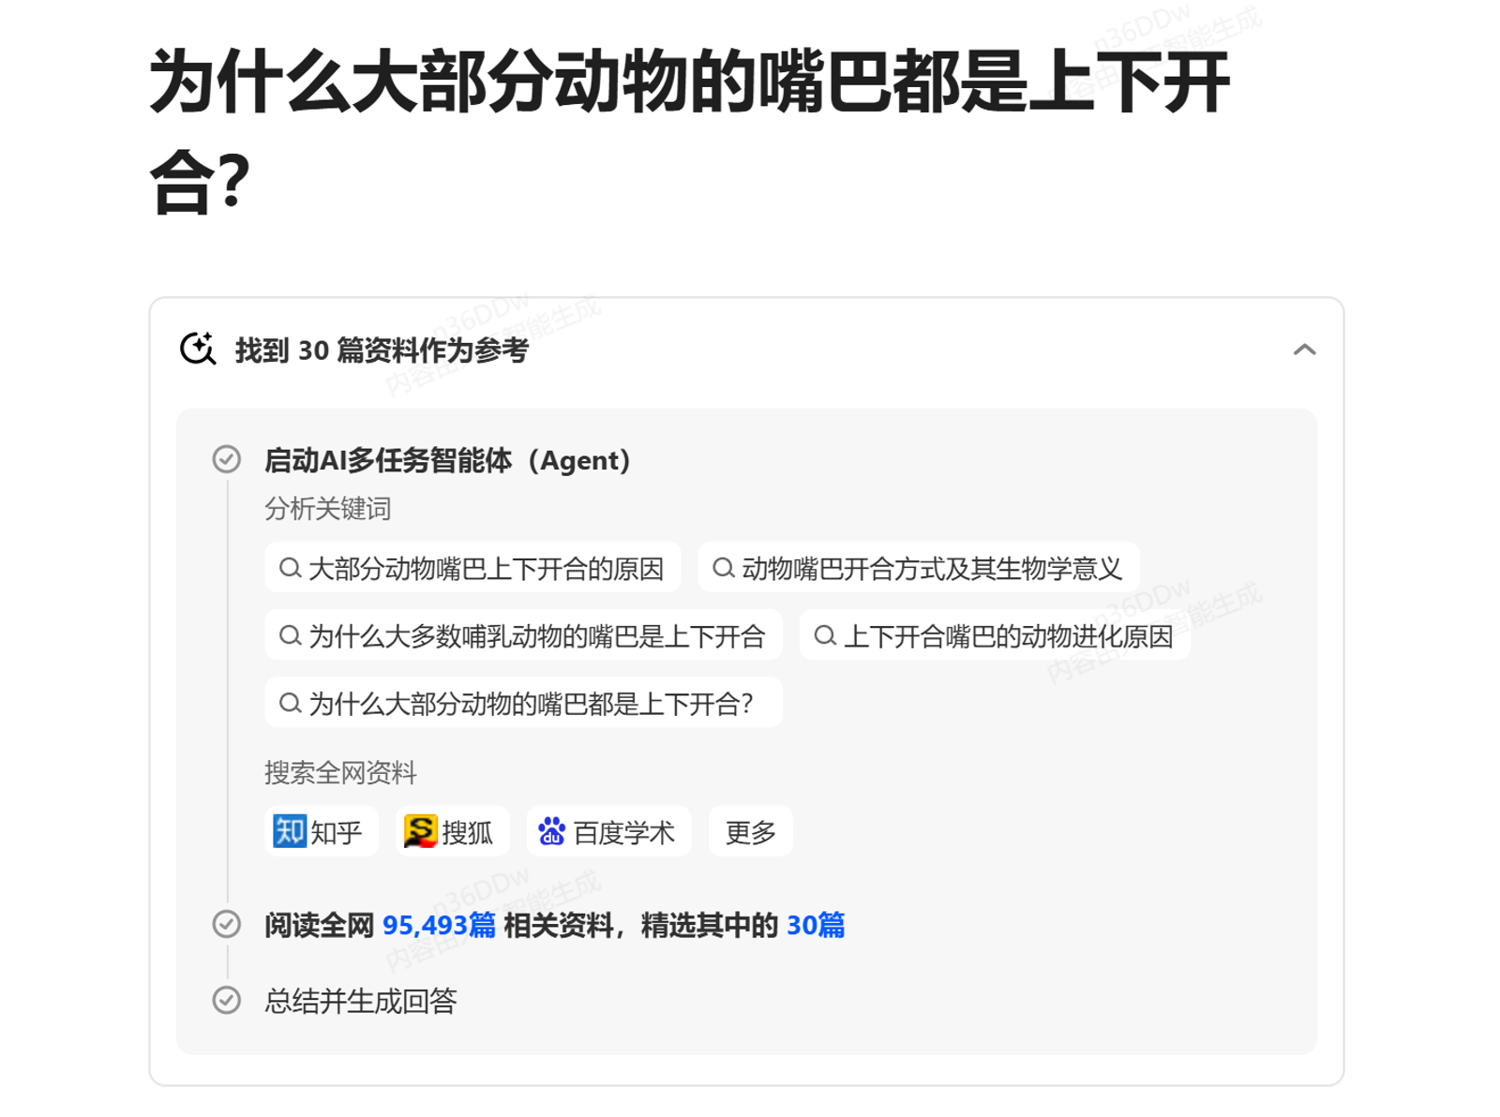Click the checkmark beside 总结并生成回答
Screen dimensions: 1500x1117
point(226,1000)
